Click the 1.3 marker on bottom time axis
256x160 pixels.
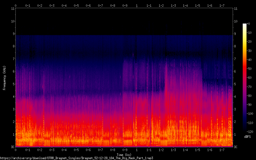173,150
